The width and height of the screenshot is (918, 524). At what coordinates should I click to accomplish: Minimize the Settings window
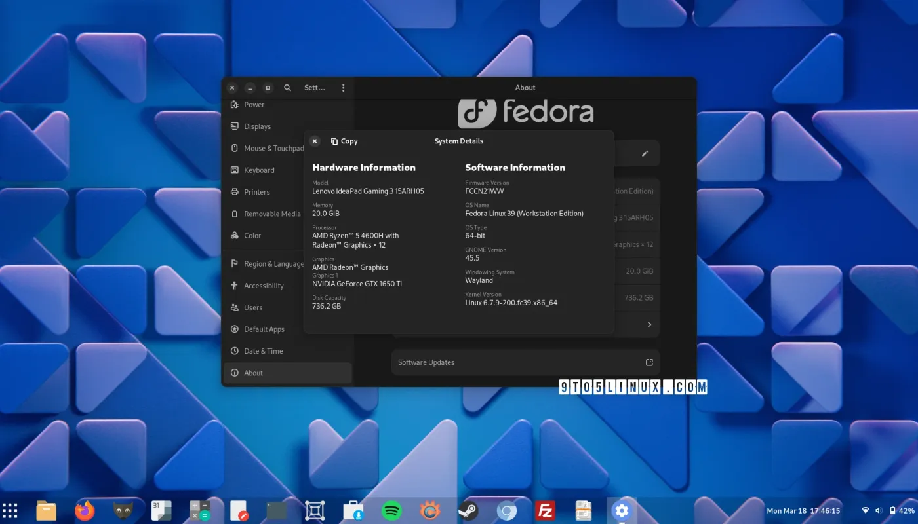(x=250, y=88)
